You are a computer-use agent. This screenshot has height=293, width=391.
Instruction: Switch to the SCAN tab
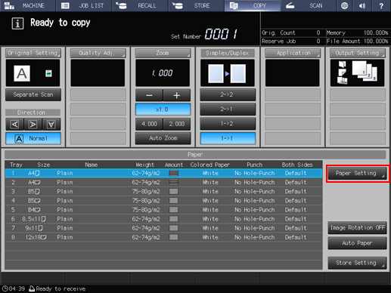[x=308, y=5]
